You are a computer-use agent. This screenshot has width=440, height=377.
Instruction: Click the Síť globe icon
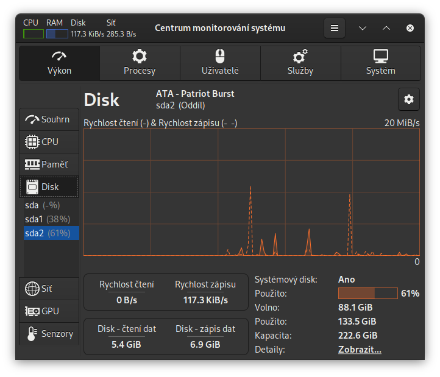click(32, 288)
